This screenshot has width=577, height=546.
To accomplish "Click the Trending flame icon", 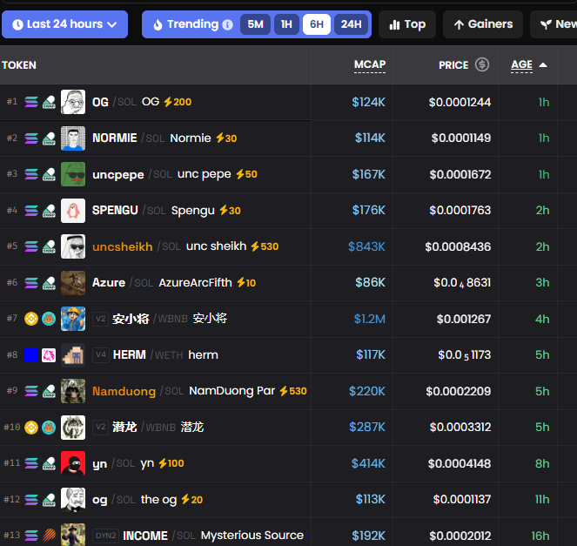I will [158, 24].
